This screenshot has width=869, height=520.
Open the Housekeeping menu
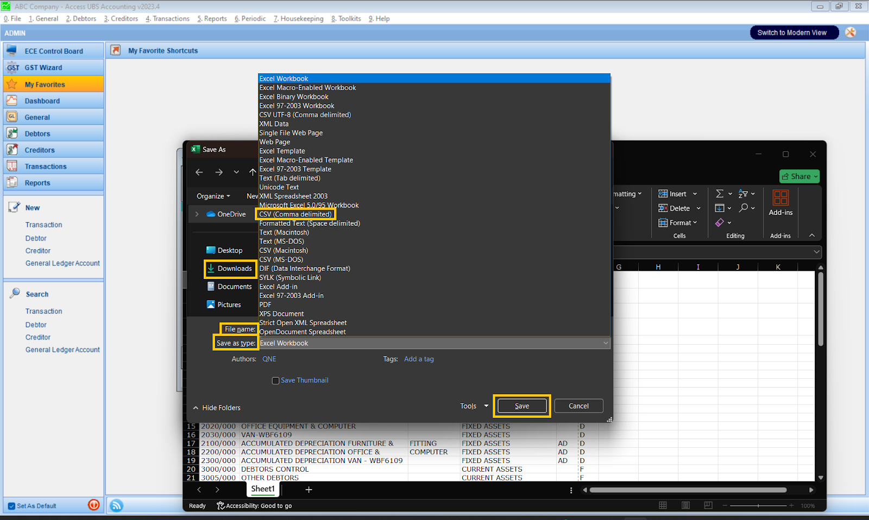298,18
